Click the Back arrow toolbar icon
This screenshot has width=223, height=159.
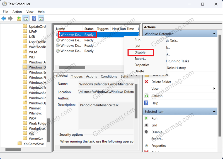[4, 18]
